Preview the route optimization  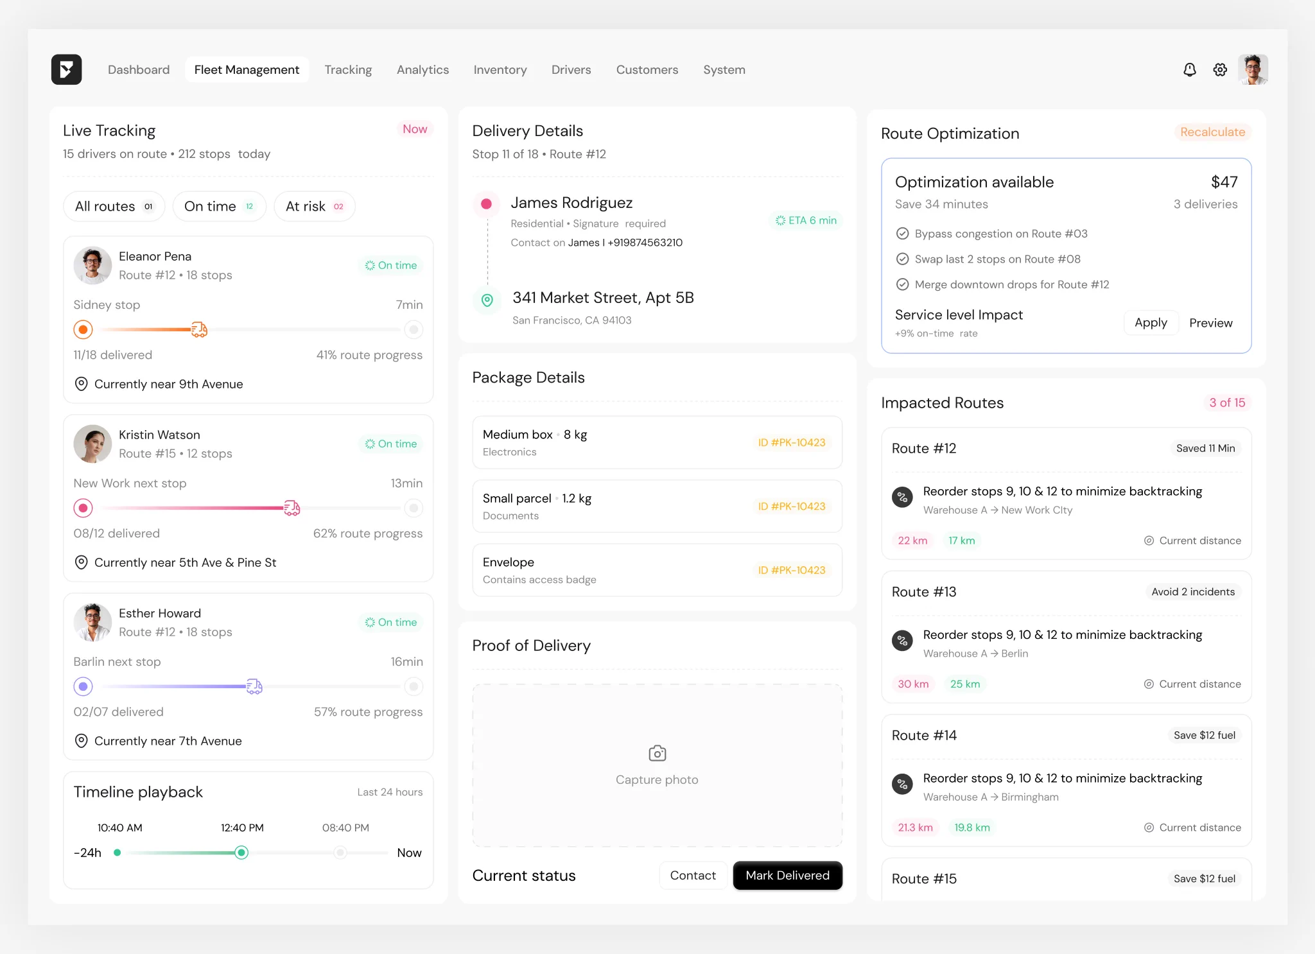tap(1210, 322)
